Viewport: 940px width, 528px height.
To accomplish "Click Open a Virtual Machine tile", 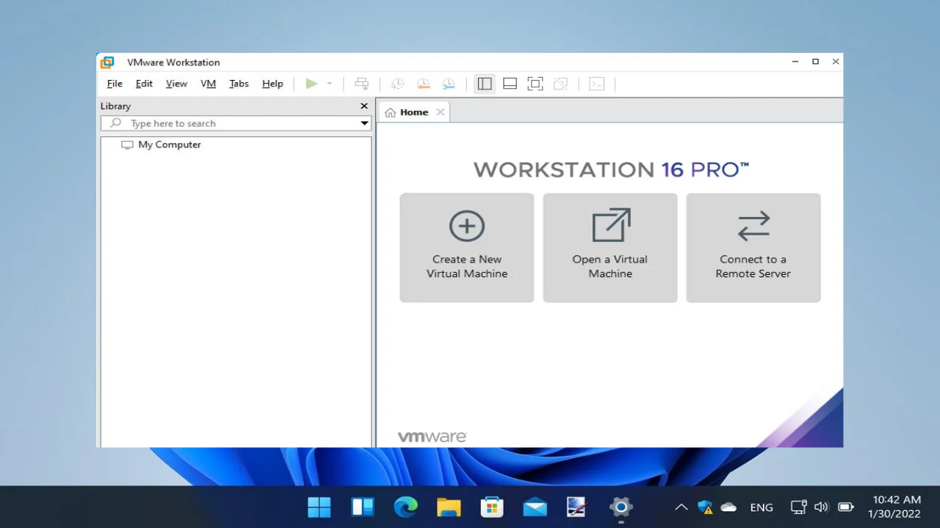I will click(610, 248).
